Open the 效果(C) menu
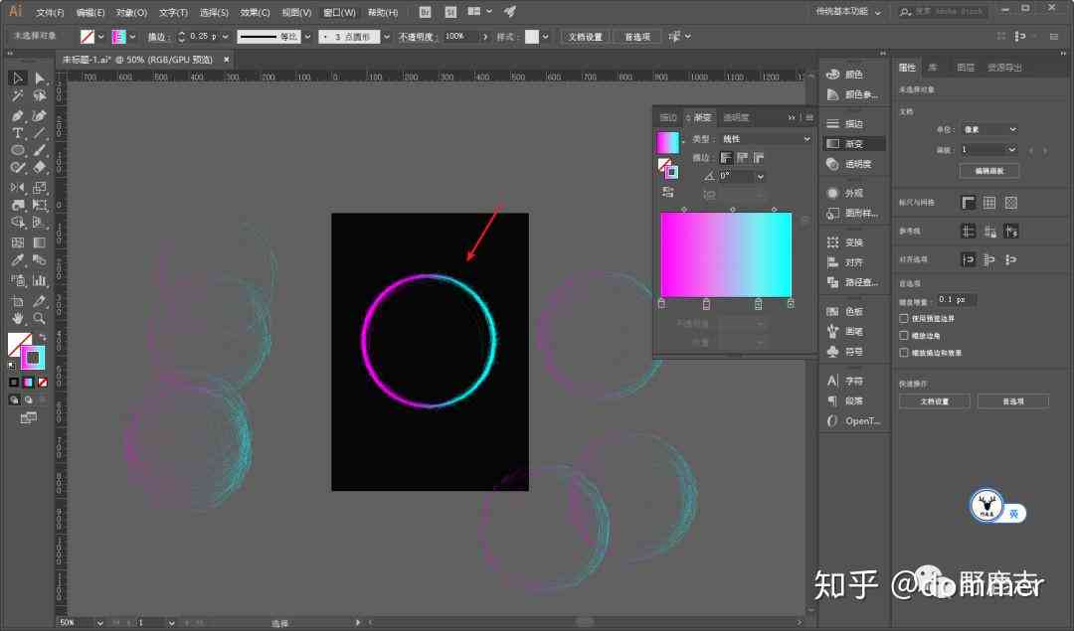The image size is (1074, 631). point(255,12)
